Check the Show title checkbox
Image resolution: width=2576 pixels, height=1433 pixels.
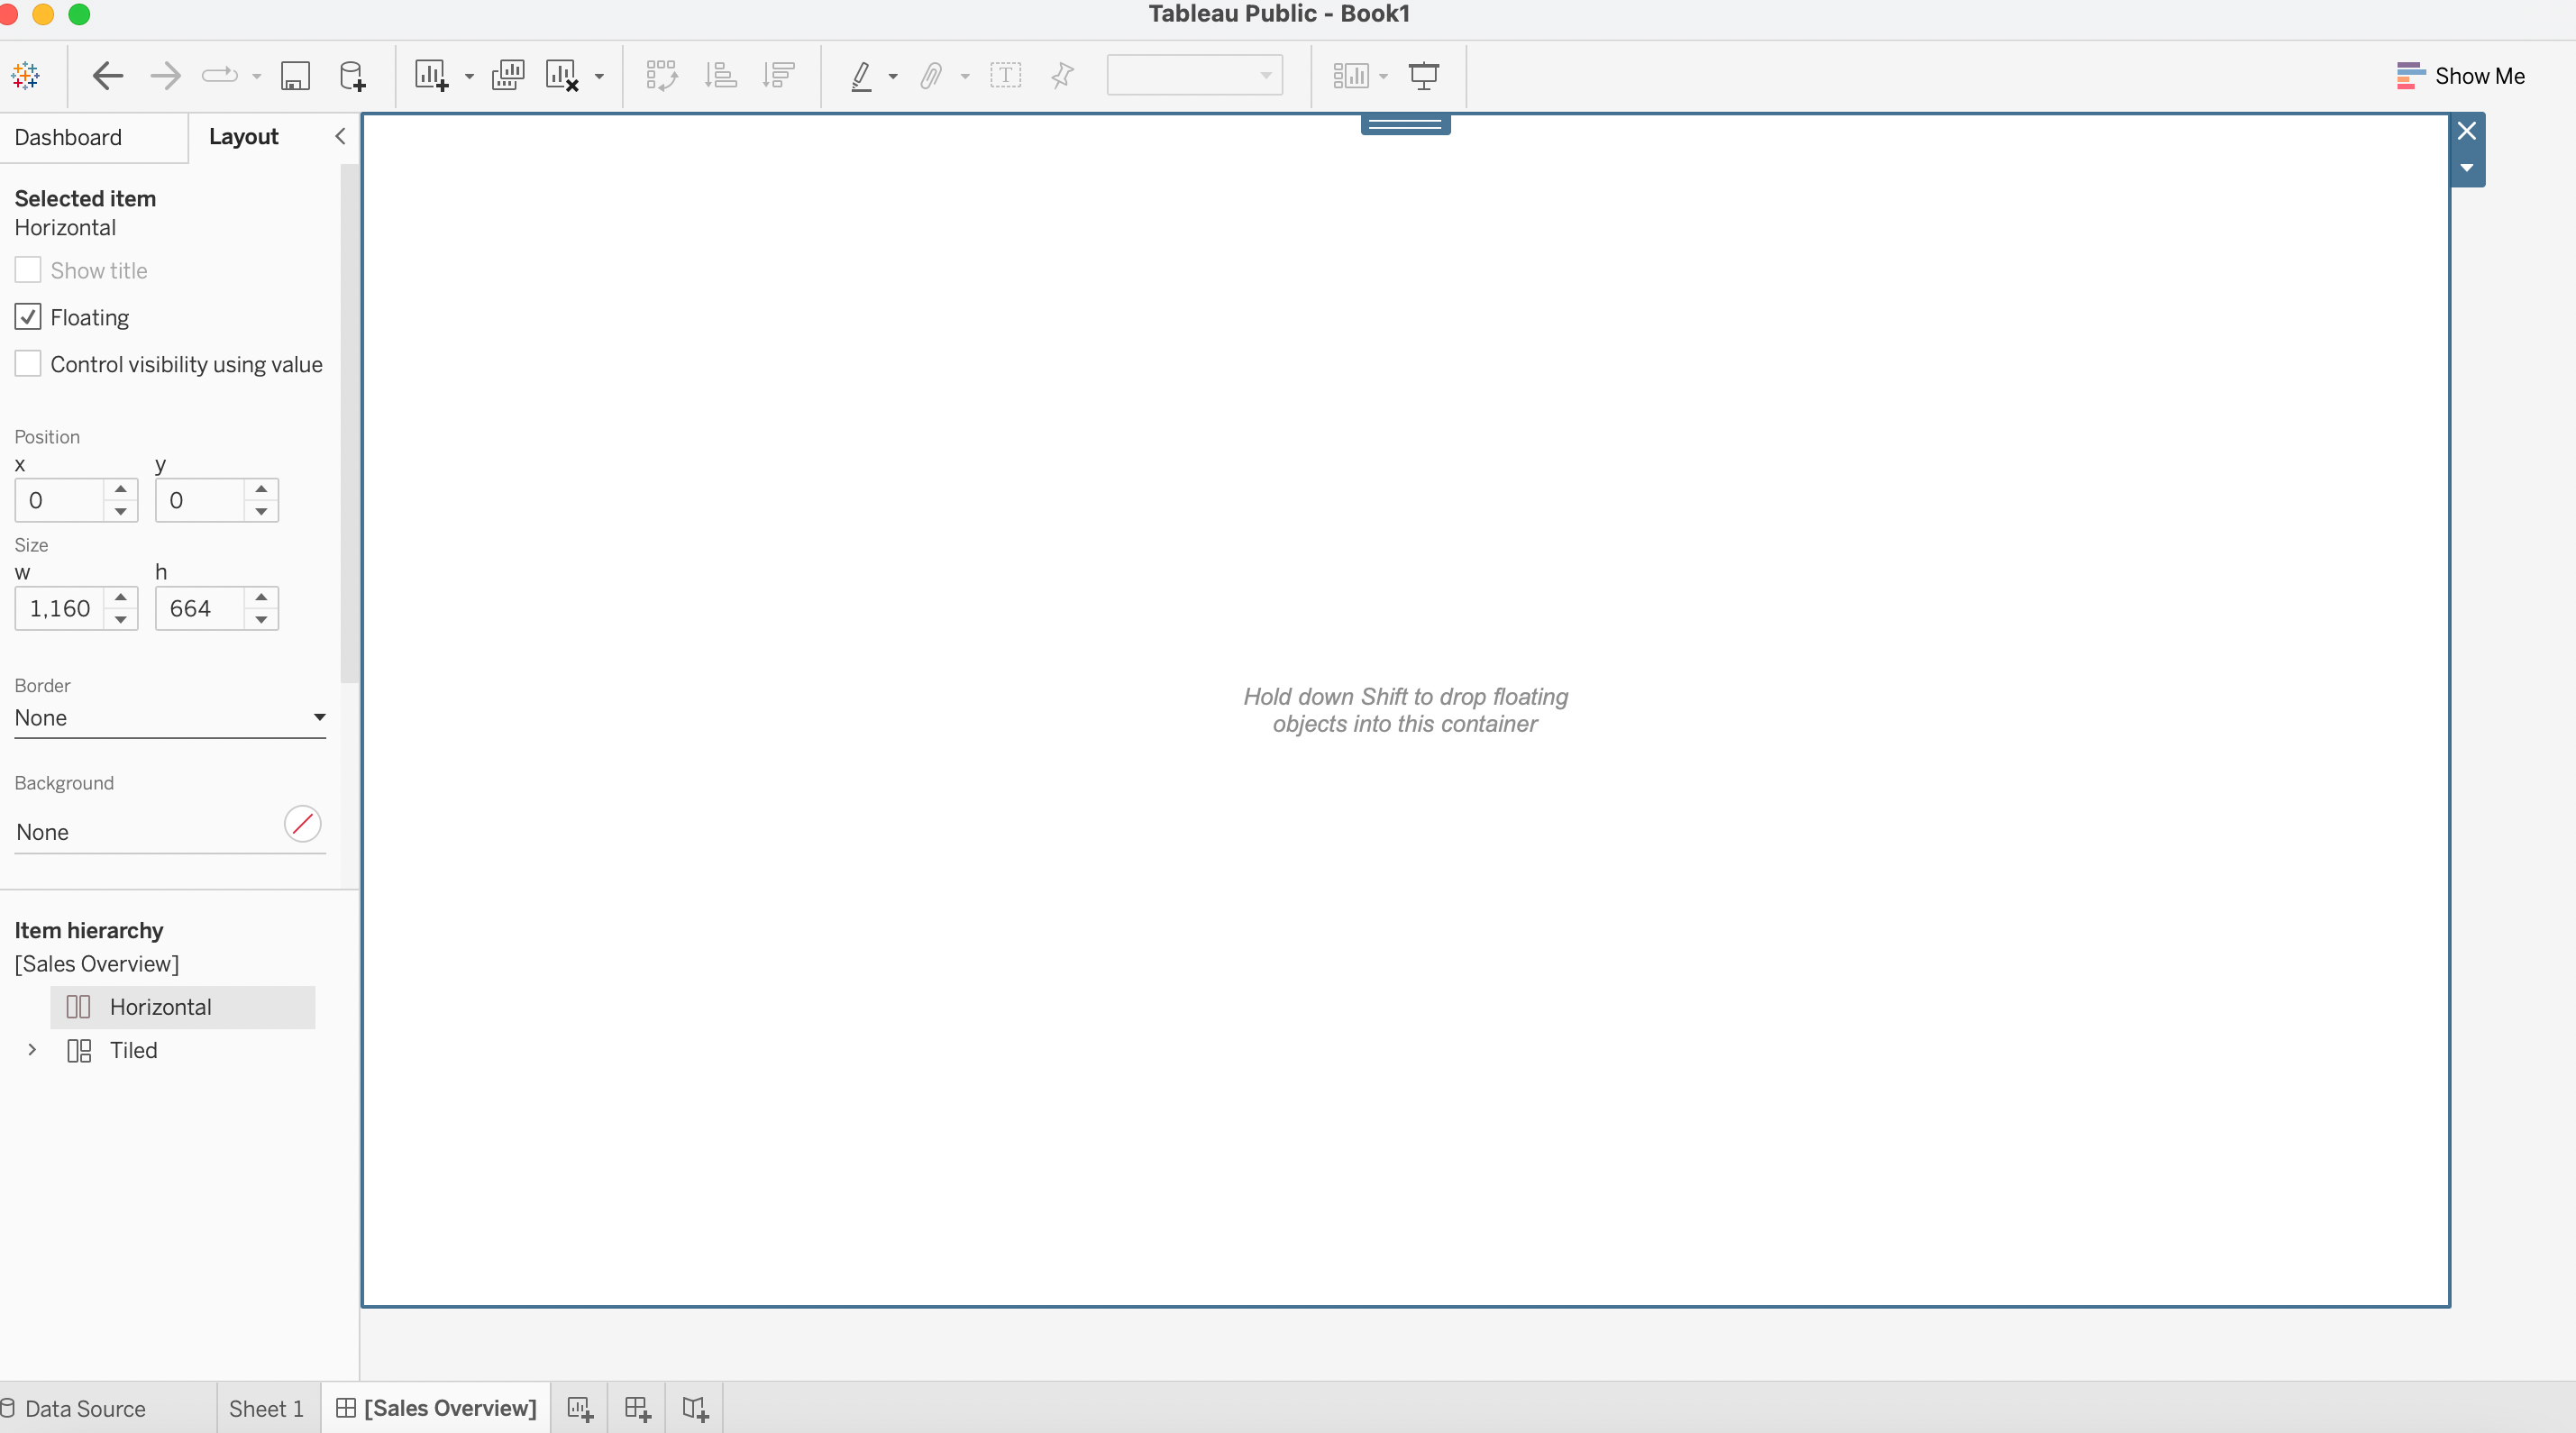28,270
